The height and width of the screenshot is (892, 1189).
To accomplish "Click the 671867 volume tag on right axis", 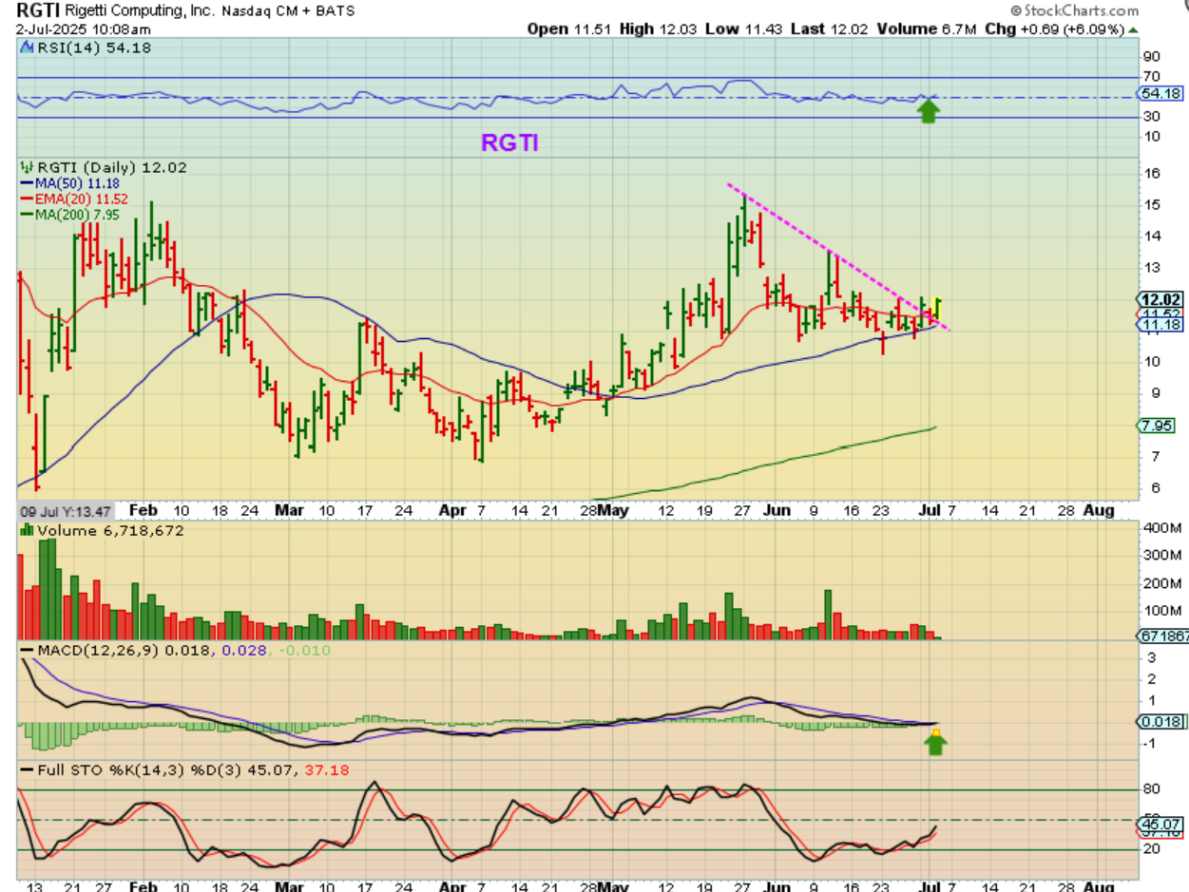I will tap(1164, 636).
